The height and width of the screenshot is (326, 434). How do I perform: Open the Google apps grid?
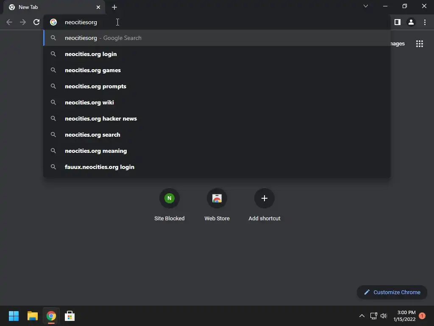420,44
